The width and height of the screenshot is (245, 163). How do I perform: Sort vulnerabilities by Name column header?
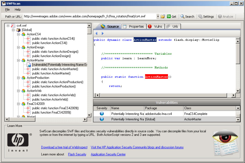coord(127,108)
